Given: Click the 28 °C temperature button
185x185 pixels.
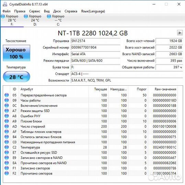Looking at the screenshot, I should (16, 77).
